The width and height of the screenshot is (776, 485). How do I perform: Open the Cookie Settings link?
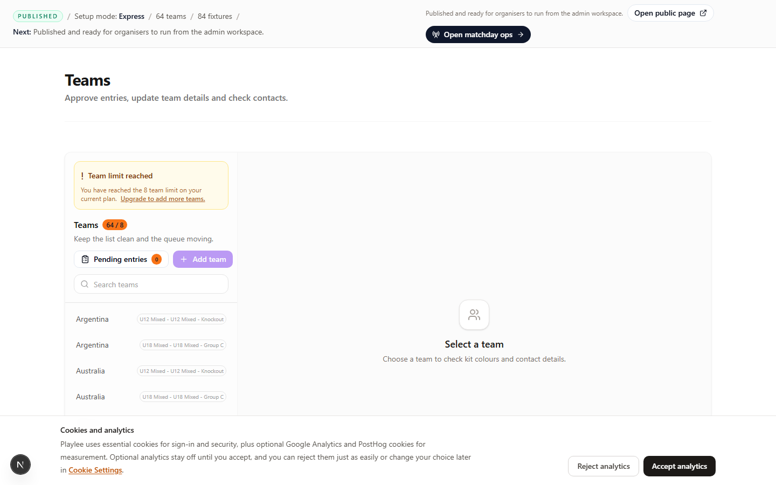(x=95, y=470)
